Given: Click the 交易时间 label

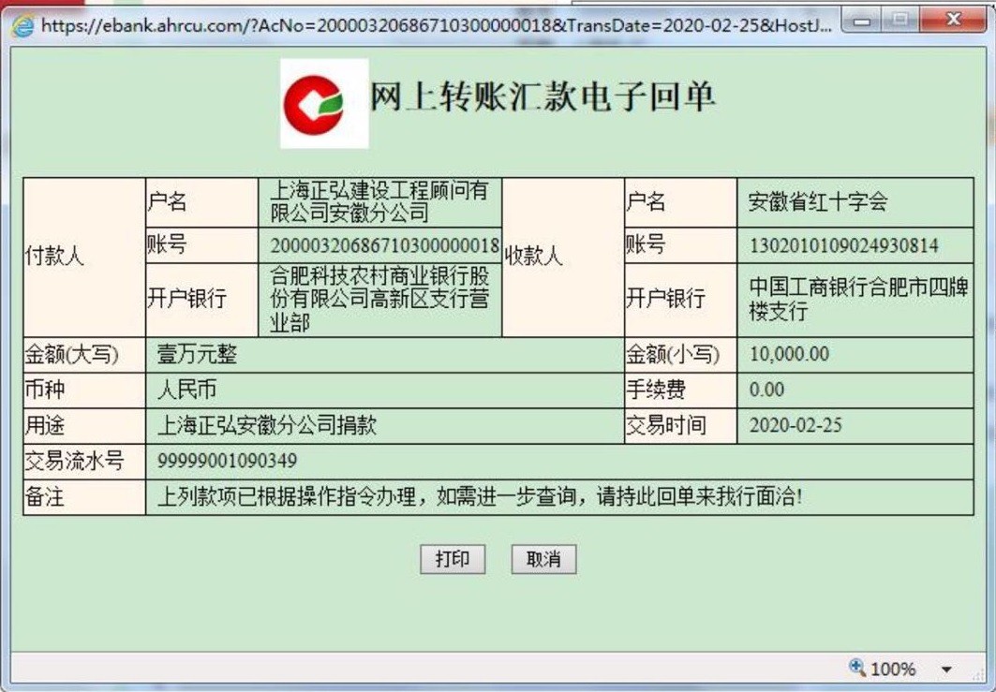Looking at the screenshot, I should coord(666,425).
